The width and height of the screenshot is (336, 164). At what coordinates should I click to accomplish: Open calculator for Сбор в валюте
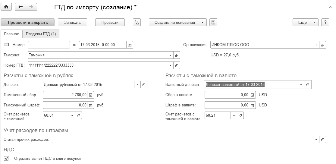click(253, 95)
